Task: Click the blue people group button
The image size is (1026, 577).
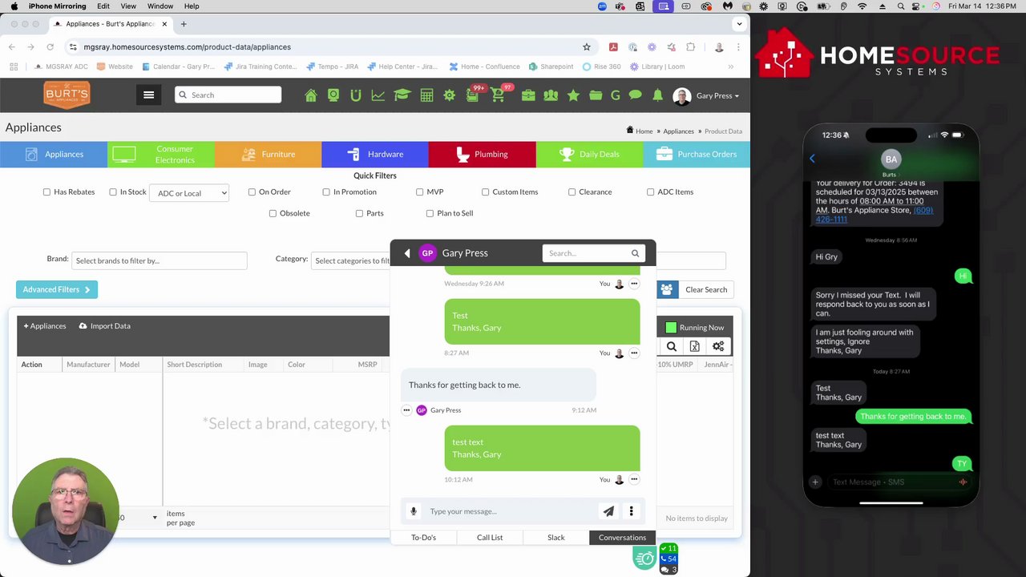Action: [x=667, y=289]
